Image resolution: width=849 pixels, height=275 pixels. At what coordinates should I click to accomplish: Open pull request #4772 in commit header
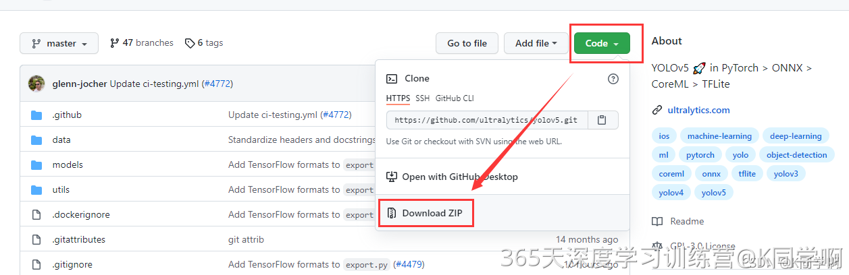pos(217,84)
